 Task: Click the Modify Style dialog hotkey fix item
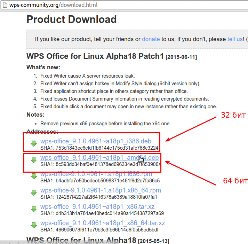point(120,84)
